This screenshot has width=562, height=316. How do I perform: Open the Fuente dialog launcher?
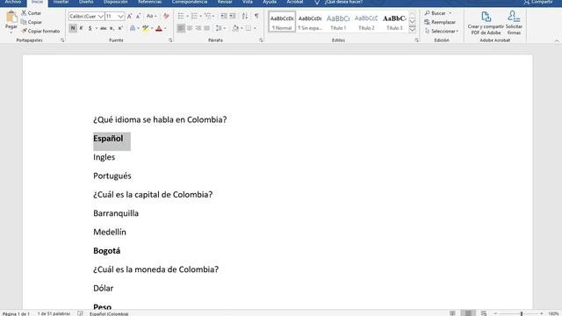click(170, 40)
